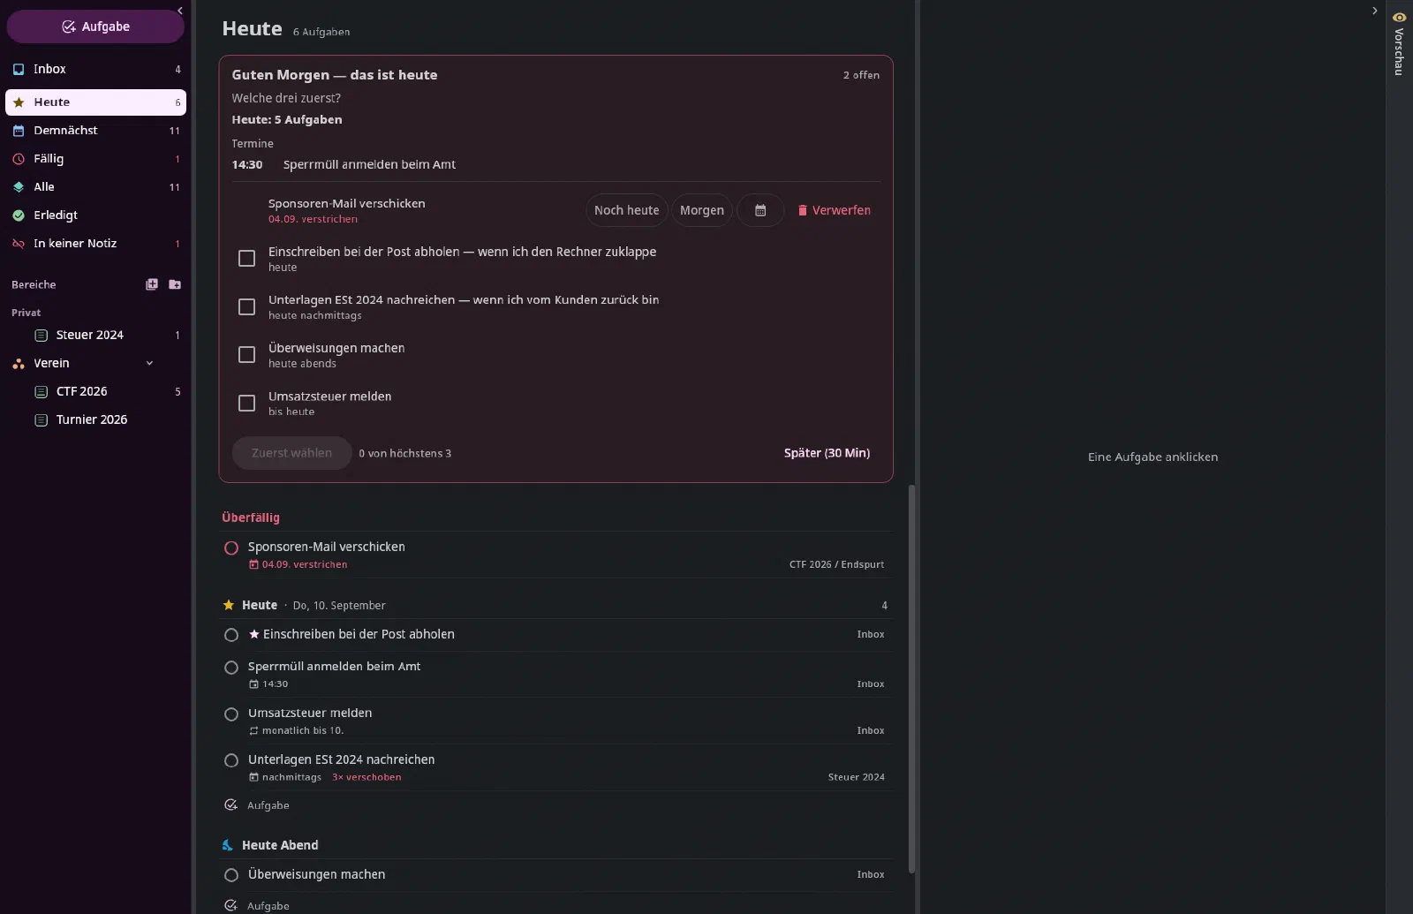Click Später (30 Min) snooze

pyautogui.click(x=827, y=453)
